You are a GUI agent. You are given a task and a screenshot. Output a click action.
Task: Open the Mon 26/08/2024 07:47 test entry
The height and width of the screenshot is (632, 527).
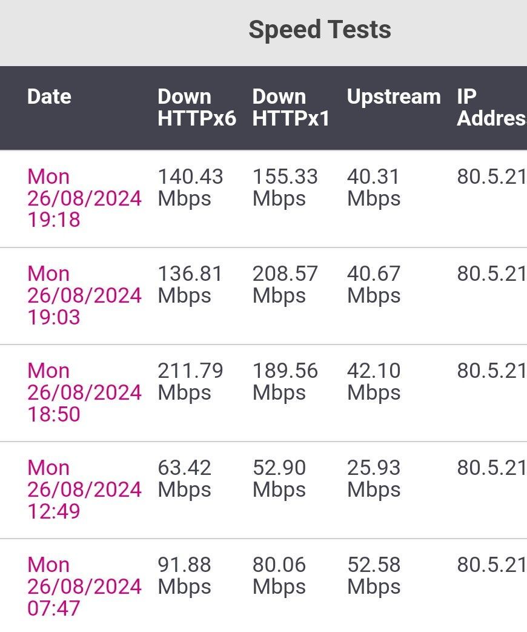pos(84,587)
